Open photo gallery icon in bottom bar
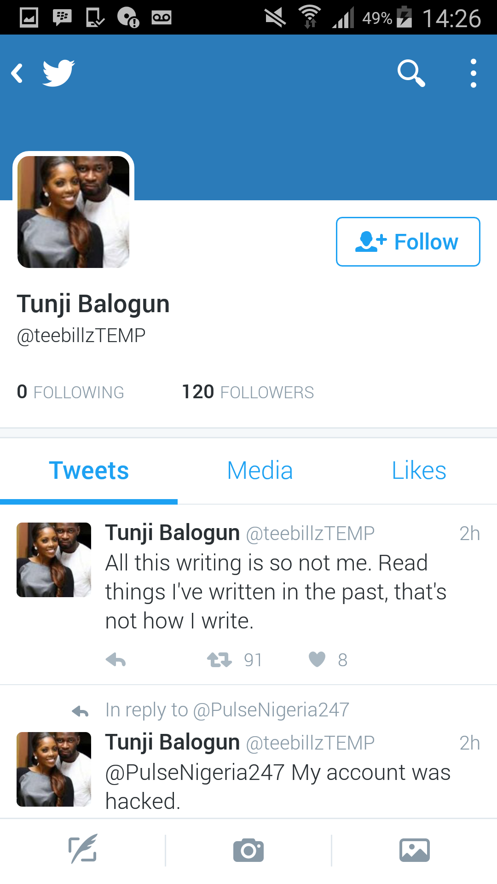 415,850
